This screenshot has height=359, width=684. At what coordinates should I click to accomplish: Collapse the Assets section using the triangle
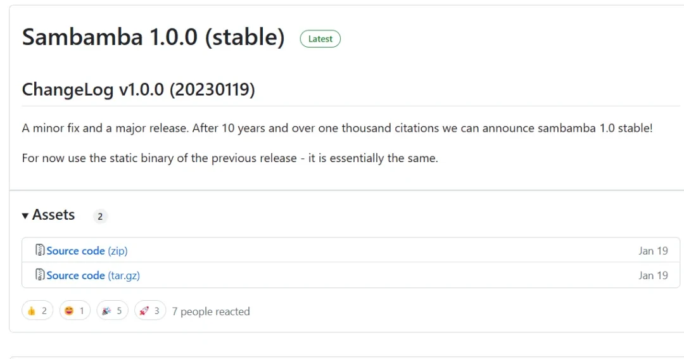(x=25, y=216)
